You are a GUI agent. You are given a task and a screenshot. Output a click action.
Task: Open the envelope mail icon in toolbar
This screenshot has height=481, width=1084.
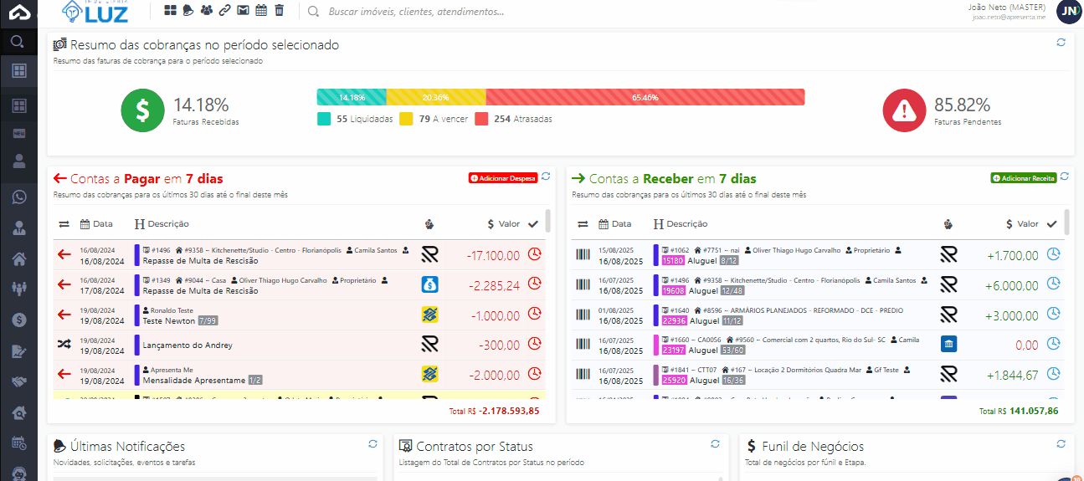[243, 11]
